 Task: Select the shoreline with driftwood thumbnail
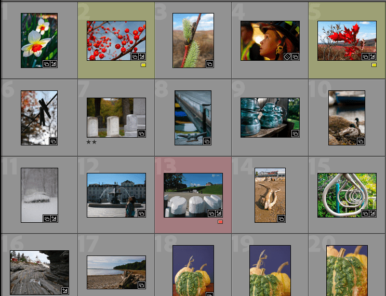[116, 272]
